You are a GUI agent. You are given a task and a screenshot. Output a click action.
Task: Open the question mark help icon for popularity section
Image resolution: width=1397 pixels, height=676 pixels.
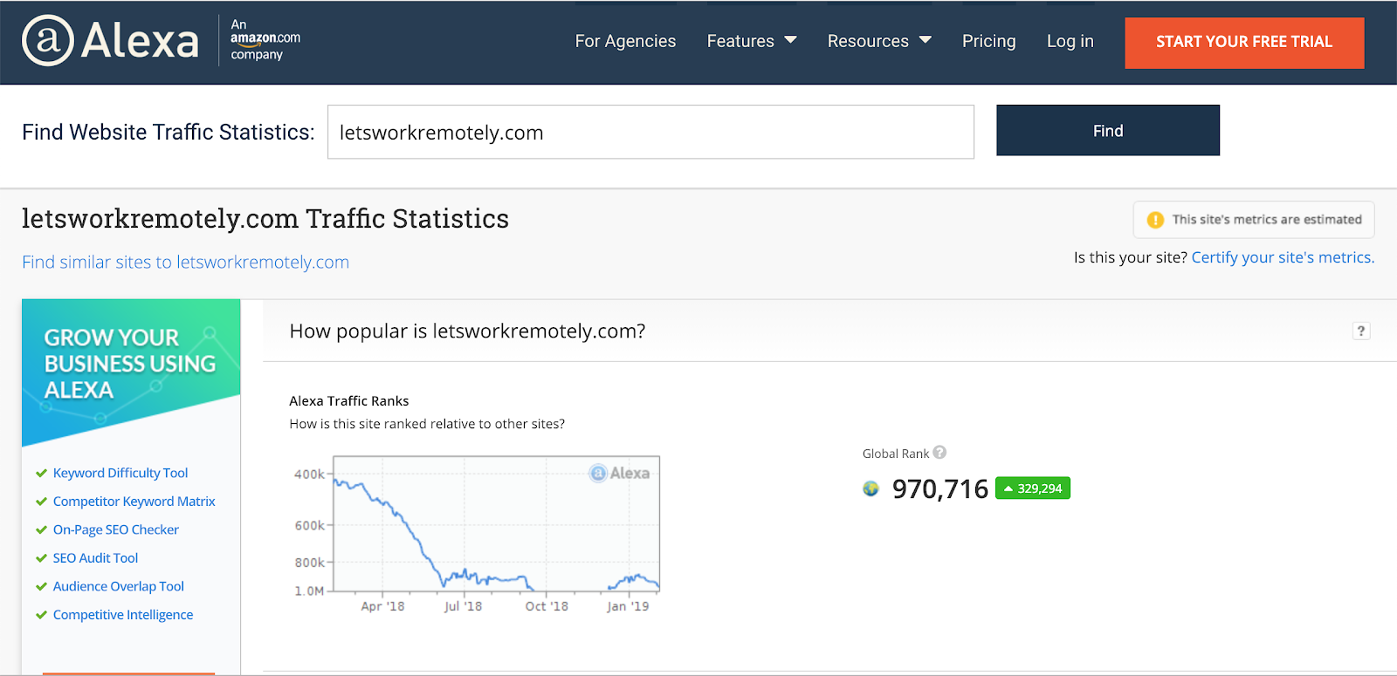tap(1360, 331)
